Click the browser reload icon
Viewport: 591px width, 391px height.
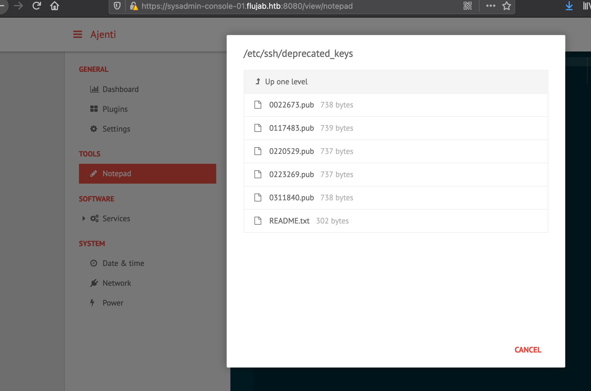tap(37, 6)
